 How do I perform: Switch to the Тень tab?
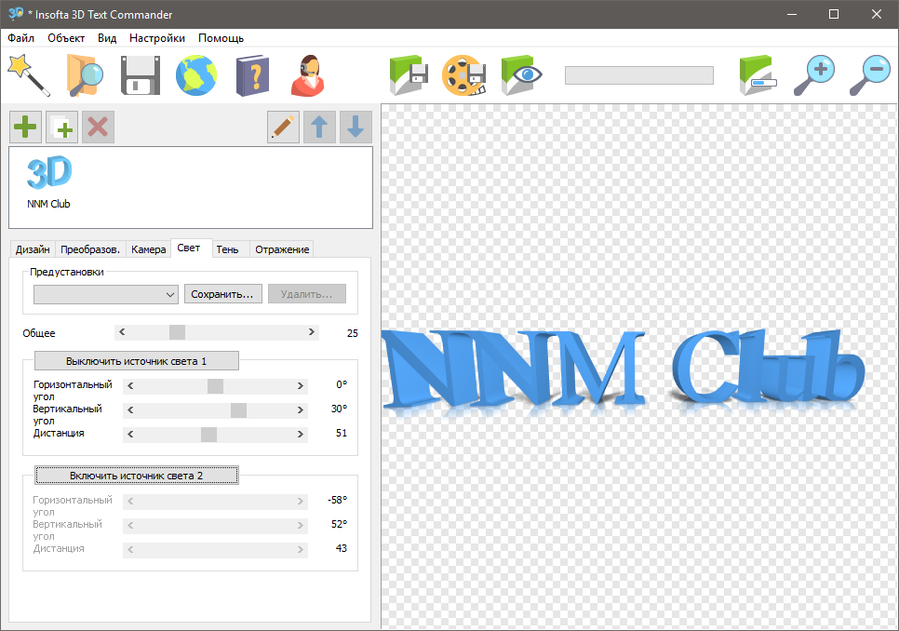tap(231, 249)
